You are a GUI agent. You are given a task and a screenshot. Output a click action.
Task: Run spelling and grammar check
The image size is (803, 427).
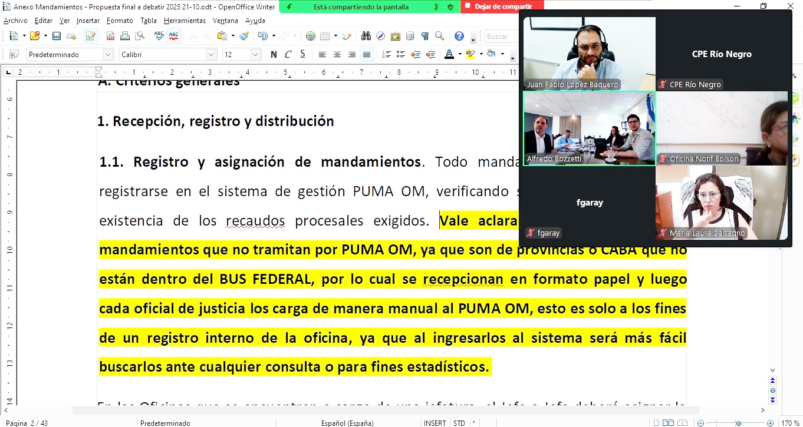159,37
